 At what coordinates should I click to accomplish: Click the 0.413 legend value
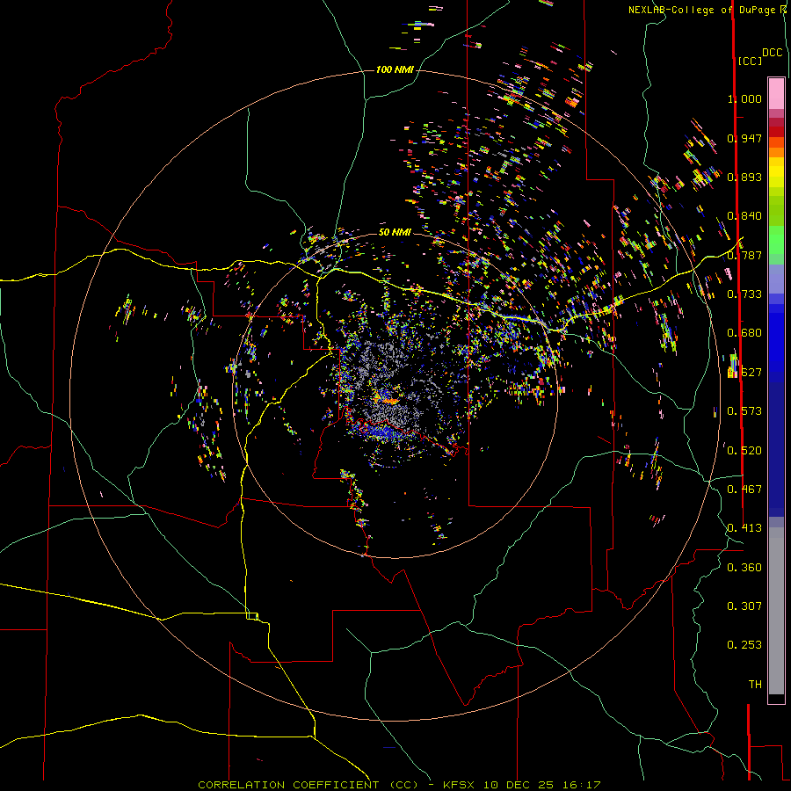pos(744,528)
